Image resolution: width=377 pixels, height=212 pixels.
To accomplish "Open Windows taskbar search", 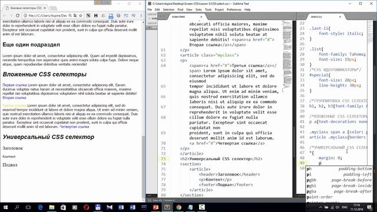I will pyautogui.click(x=17, y=207).
